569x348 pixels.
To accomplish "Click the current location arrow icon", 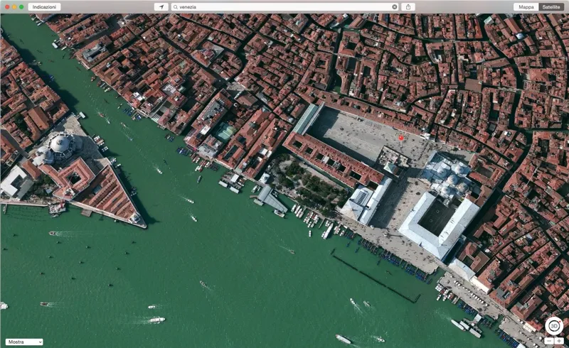I will (161, 7).
